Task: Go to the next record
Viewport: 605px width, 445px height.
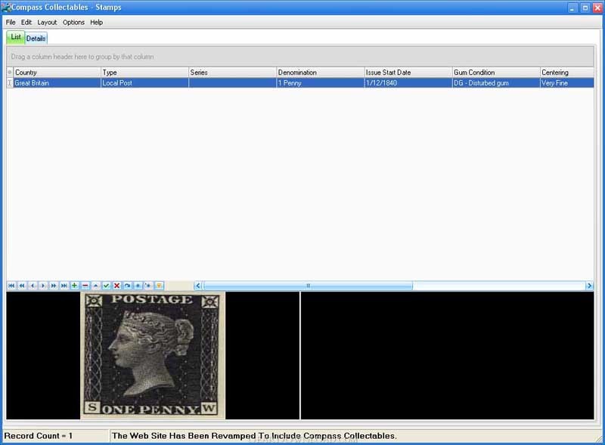Action: (43, 286)
